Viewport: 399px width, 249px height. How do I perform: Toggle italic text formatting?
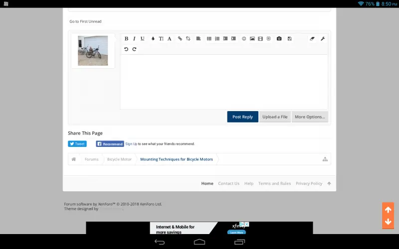(134, 39)
